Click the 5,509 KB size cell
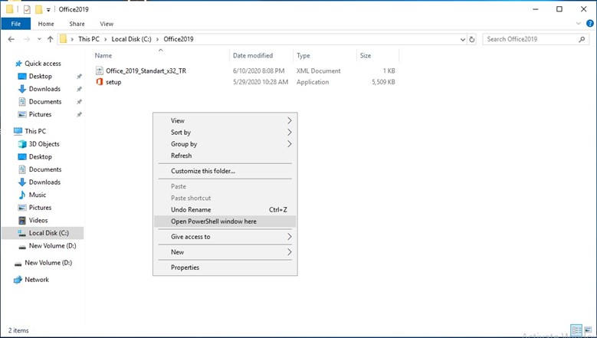The width and height of the screenshot is (597, 338). pyautogui.click(x=383, y=82)
